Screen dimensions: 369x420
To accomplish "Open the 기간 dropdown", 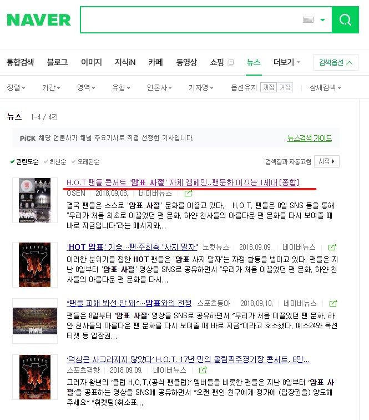I will [51, 87].
